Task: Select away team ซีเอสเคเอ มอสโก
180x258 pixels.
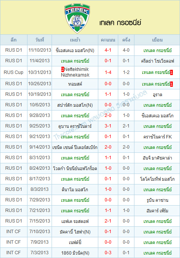Action: pos(157,116)
